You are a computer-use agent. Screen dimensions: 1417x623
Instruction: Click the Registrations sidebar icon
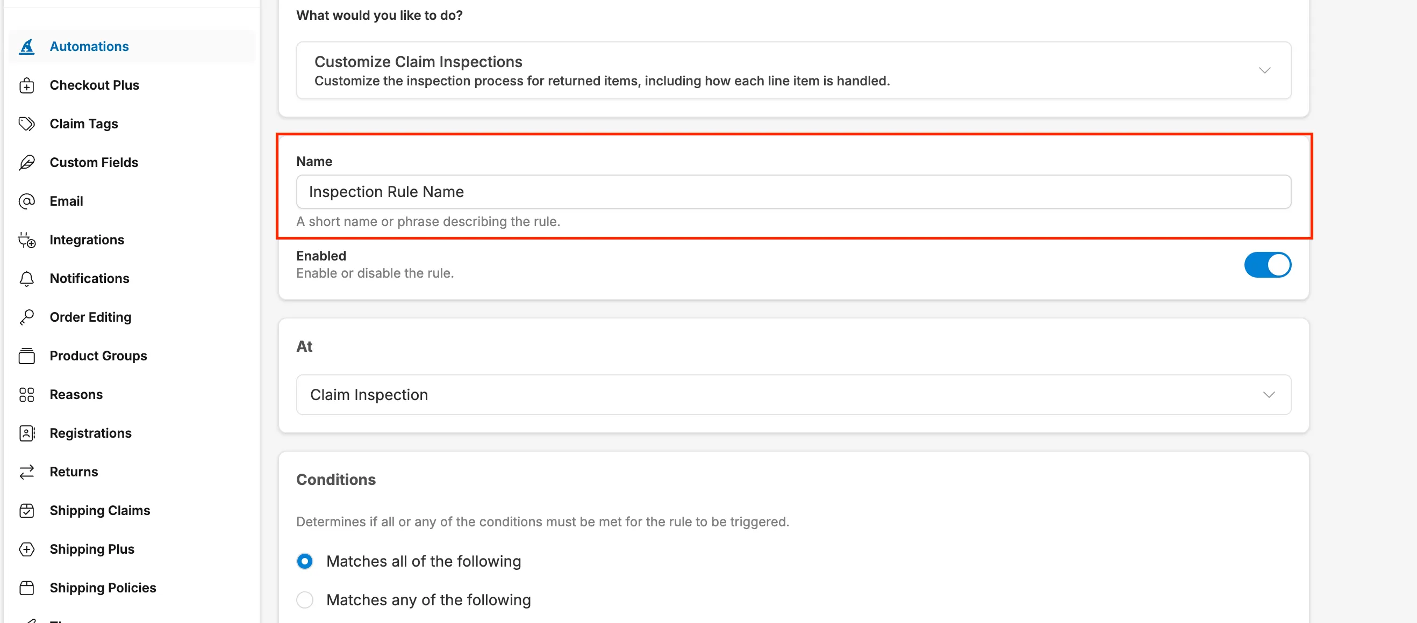pos(26,433)
